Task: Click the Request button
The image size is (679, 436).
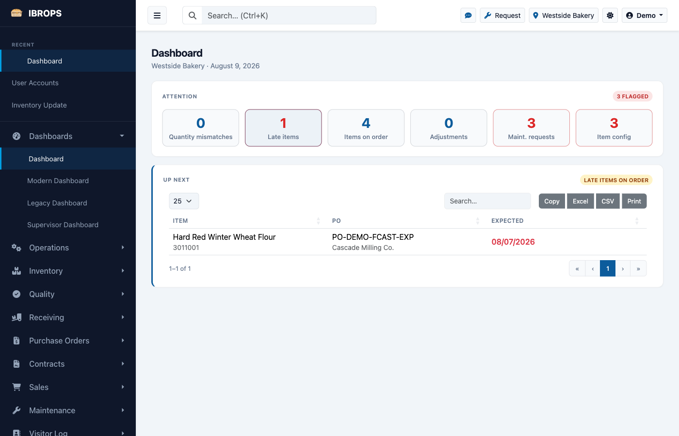Action: click(x=502, y=16)
